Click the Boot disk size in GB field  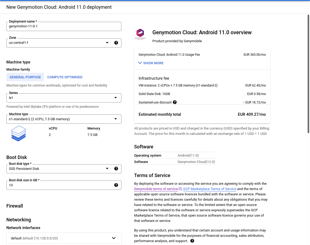point(58,185)
